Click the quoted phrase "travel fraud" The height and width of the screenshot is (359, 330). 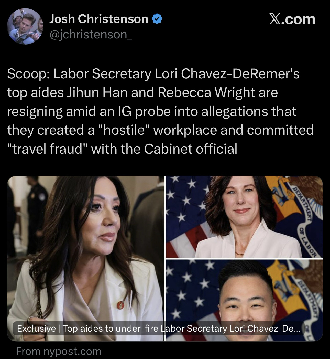pos(47,149)
